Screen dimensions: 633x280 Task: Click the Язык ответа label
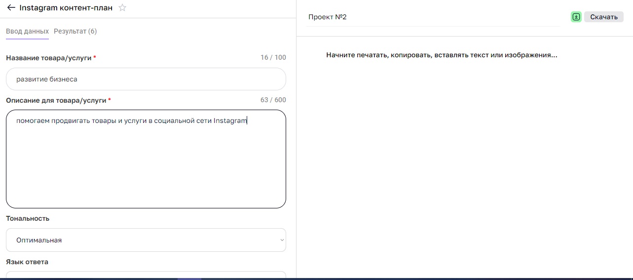pyautogui.click(x=27, y=262)
